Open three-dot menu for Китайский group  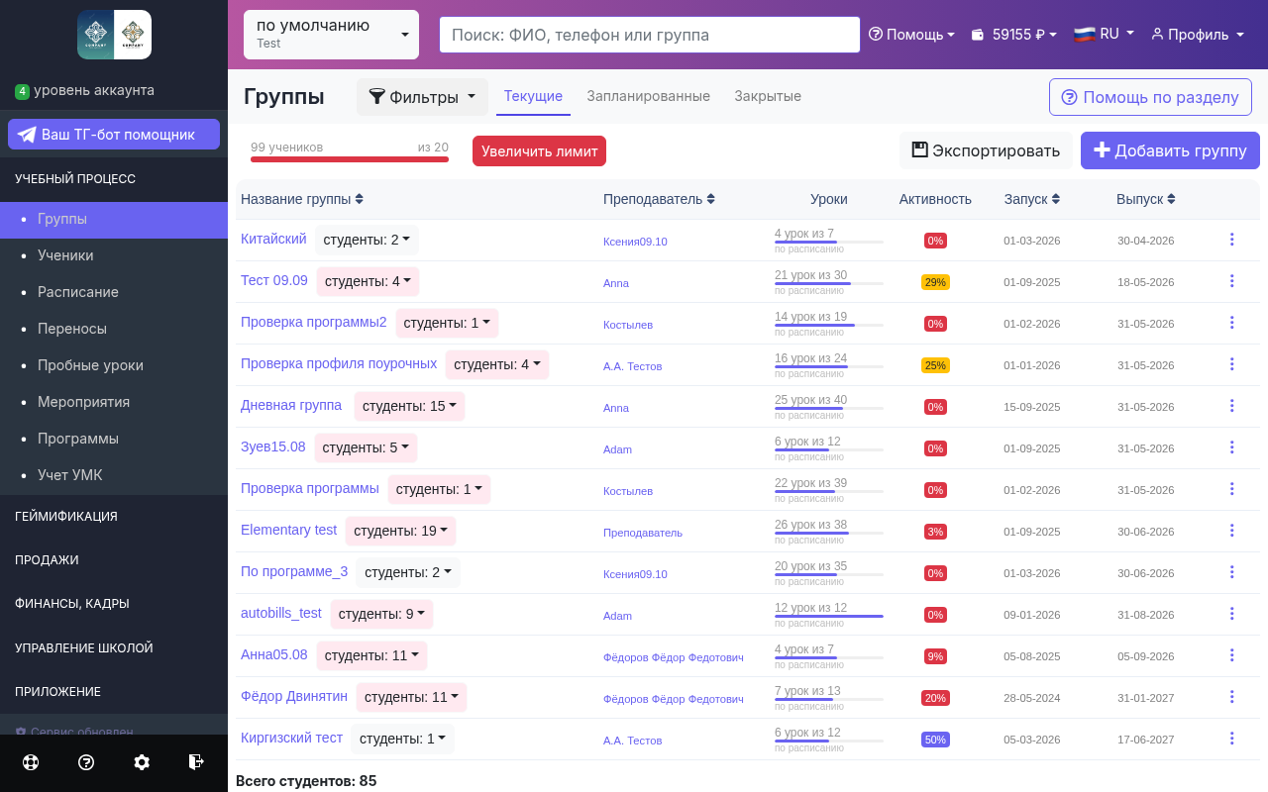tap(1231, 240)
